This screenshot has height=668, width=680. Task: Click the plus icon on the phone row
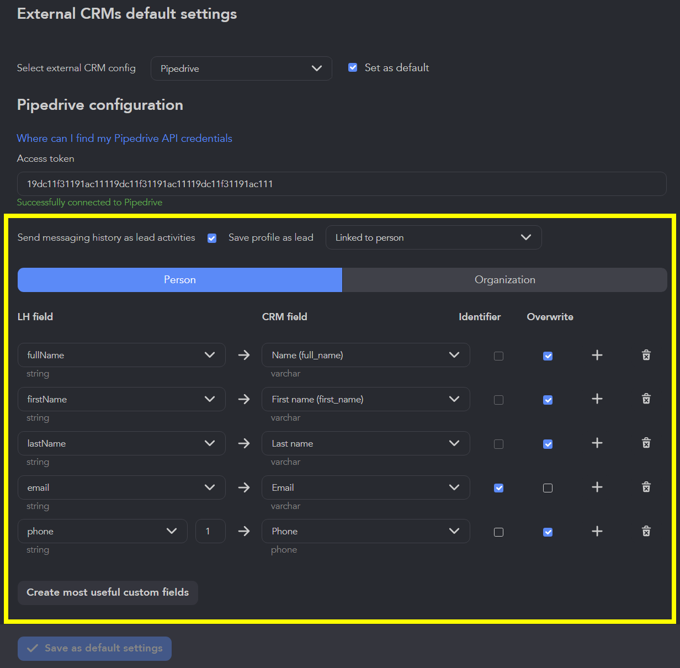point(597,531)
